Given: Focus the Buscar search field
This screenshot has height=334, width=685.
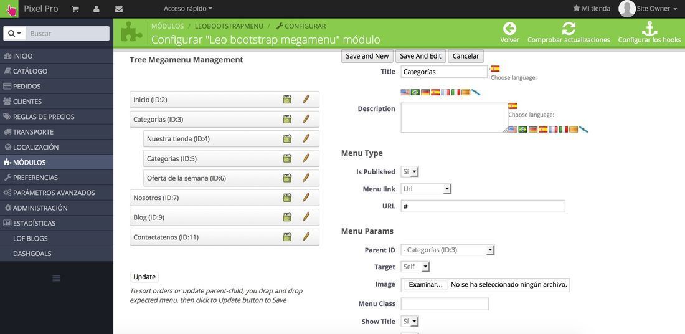Looking at the screenshot, I should [67, 33].
